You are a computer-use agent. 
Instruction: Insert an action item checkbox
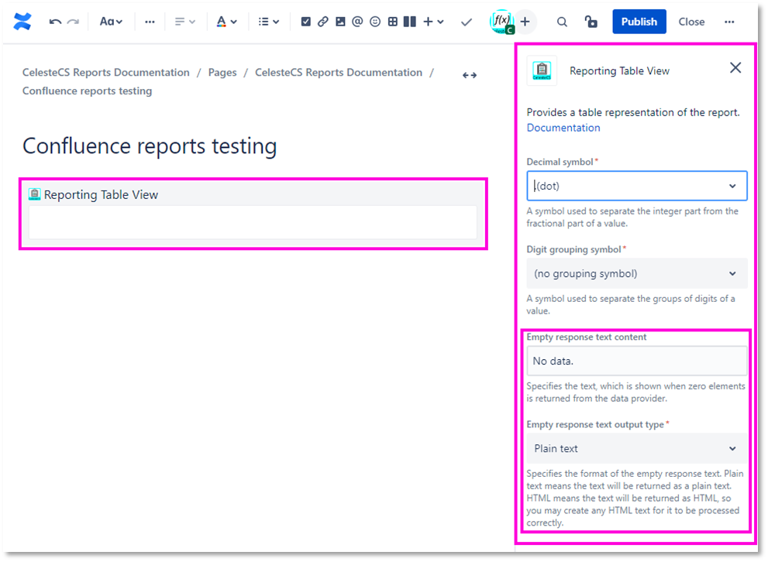(x=305, y=22)
